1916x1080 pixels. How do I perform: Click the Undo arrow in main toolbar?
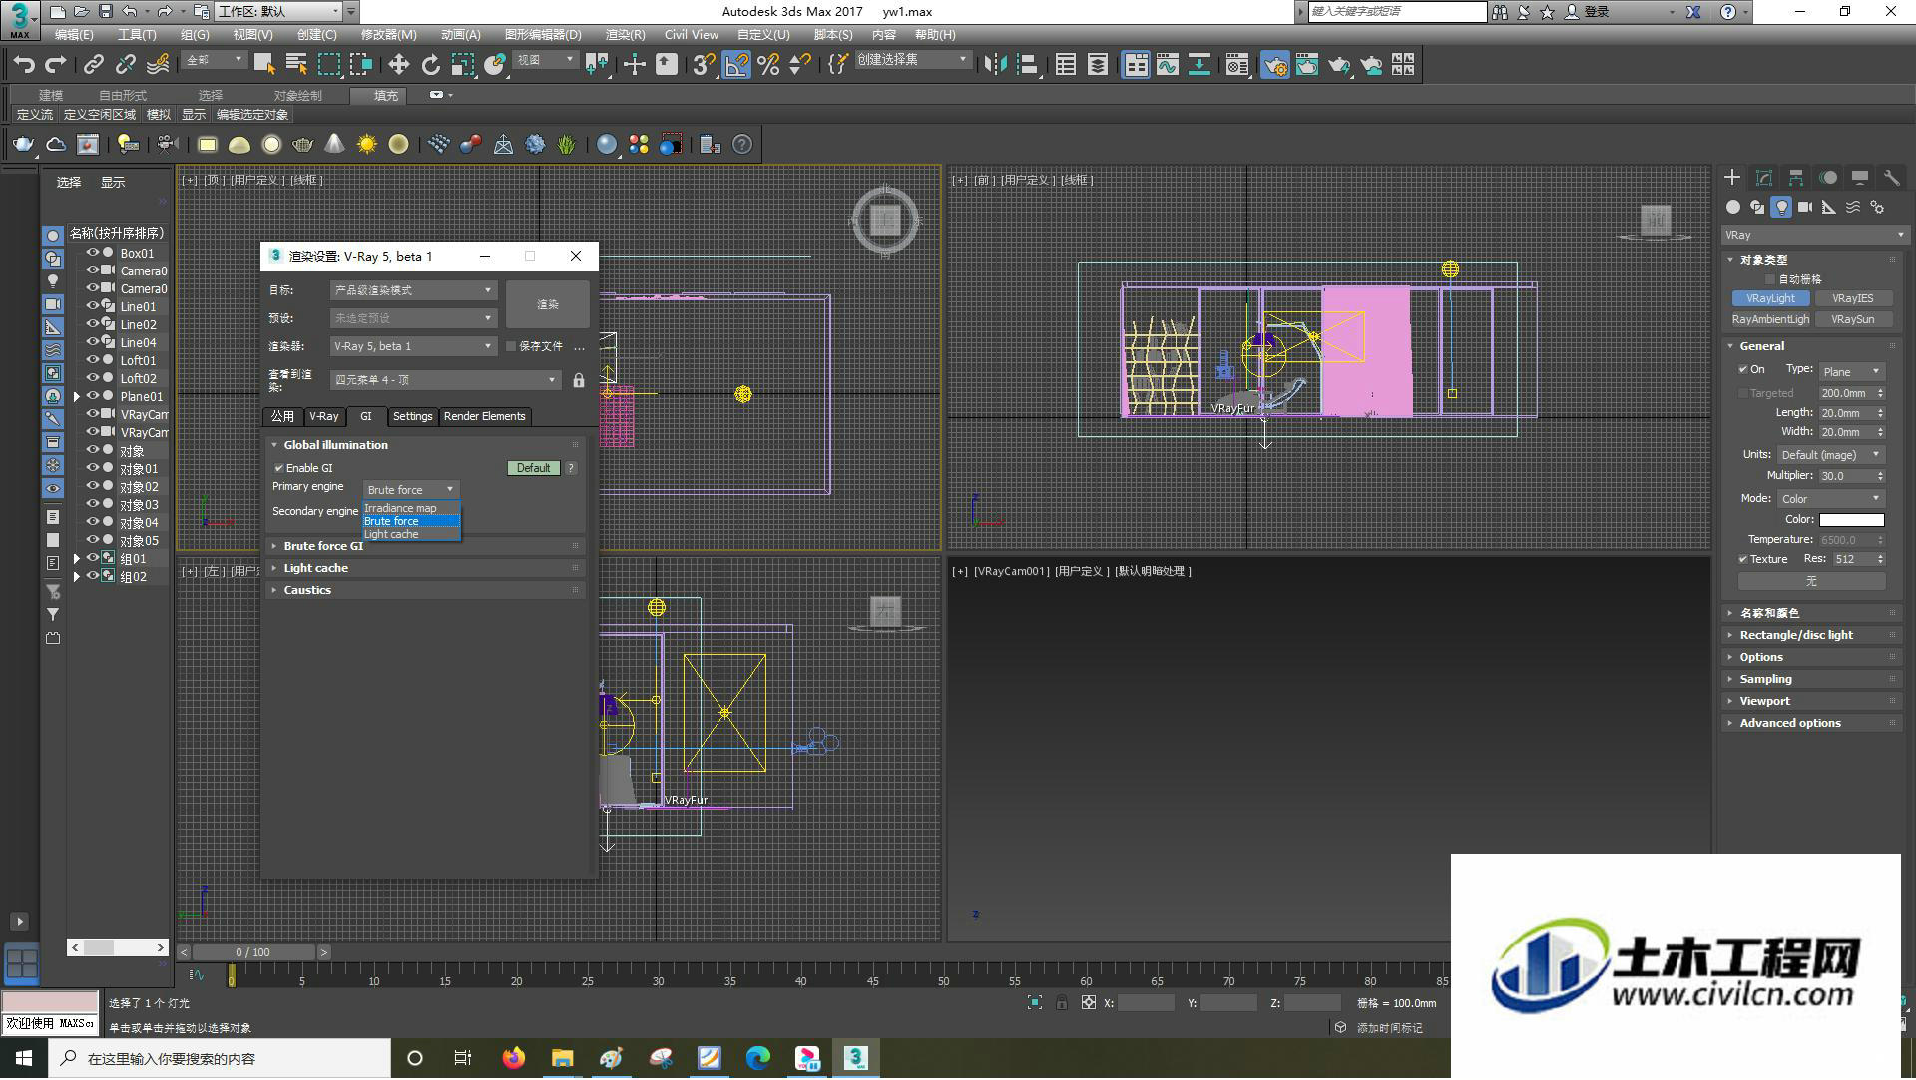coord(24,65)
